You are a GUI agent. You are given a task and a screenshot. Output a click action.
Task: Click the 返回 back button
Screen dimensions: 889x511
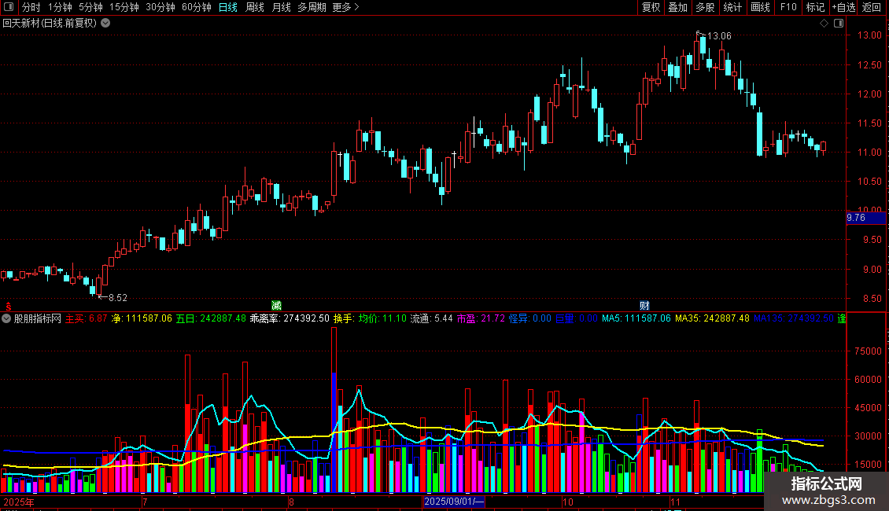[x=872, y=7]
